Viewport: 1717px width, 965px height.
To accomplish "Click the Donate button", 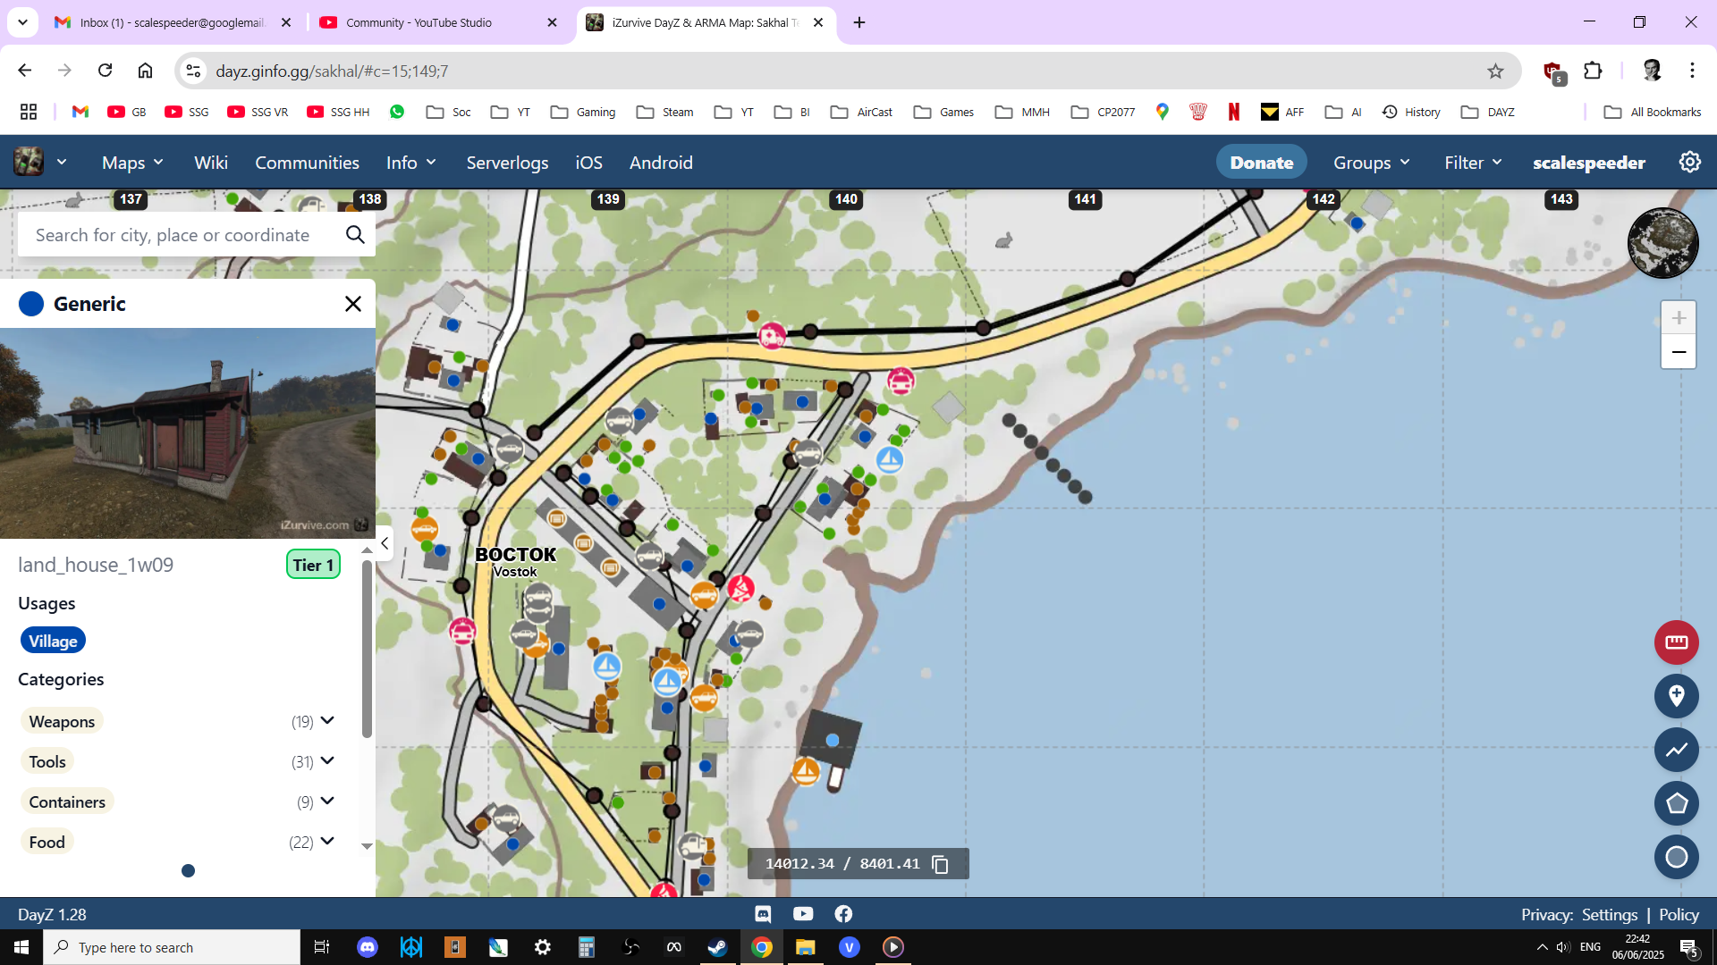I will click(x=1261, y=163).
